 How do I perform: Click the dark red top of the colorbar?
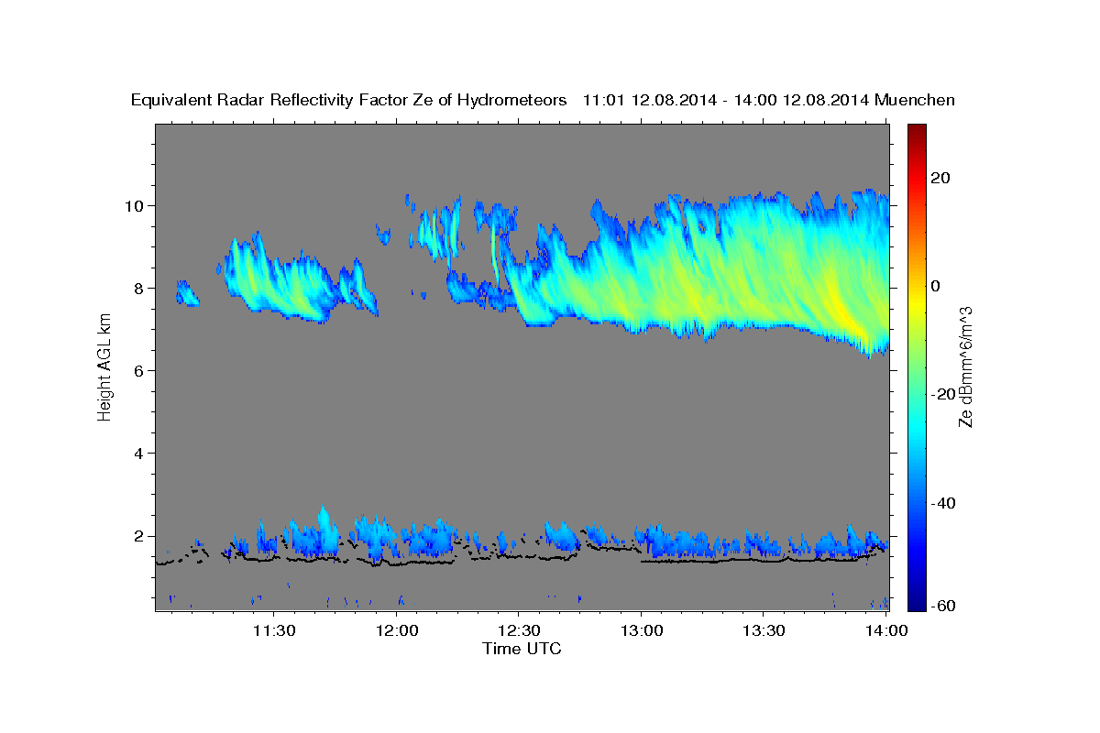coord(916,133)
